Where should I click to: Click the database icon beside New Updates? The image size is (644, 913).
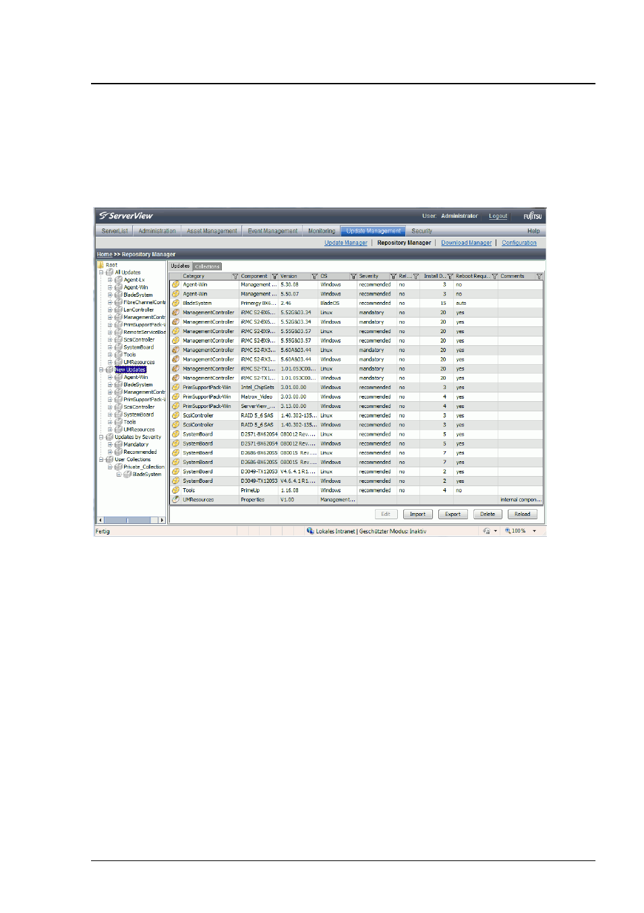pos(109,370)
